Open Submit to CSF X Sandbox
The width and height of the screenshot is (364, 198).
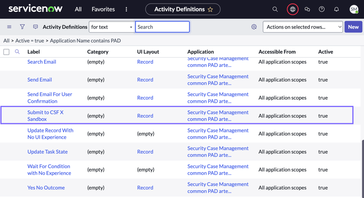point(45,116)
